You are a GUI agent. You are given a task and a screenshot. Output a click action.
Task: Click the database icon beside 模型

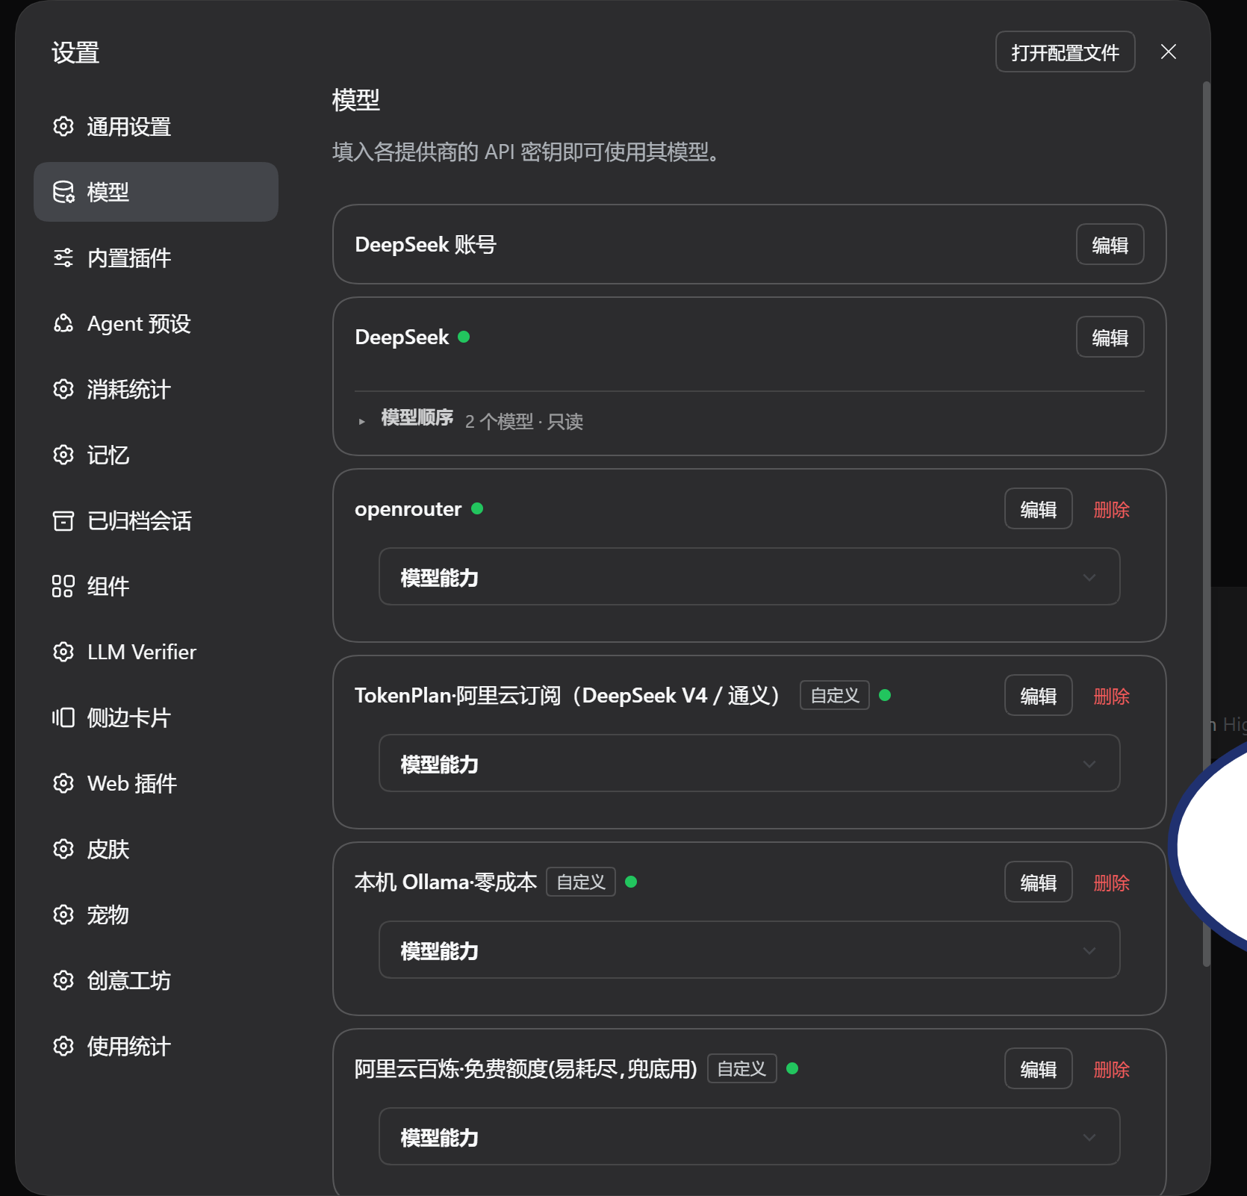pyautogui.click(x=63, y=192)
